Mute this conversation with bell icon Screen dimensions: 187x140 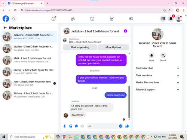pyautogui.click(x=151, y=55)
